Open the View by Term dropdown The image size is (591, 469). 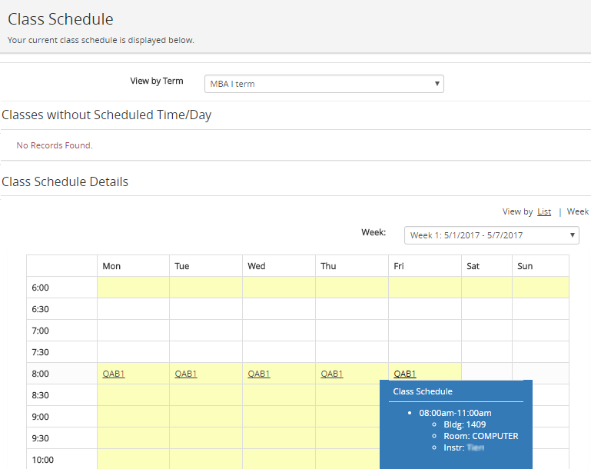[324, 84]
